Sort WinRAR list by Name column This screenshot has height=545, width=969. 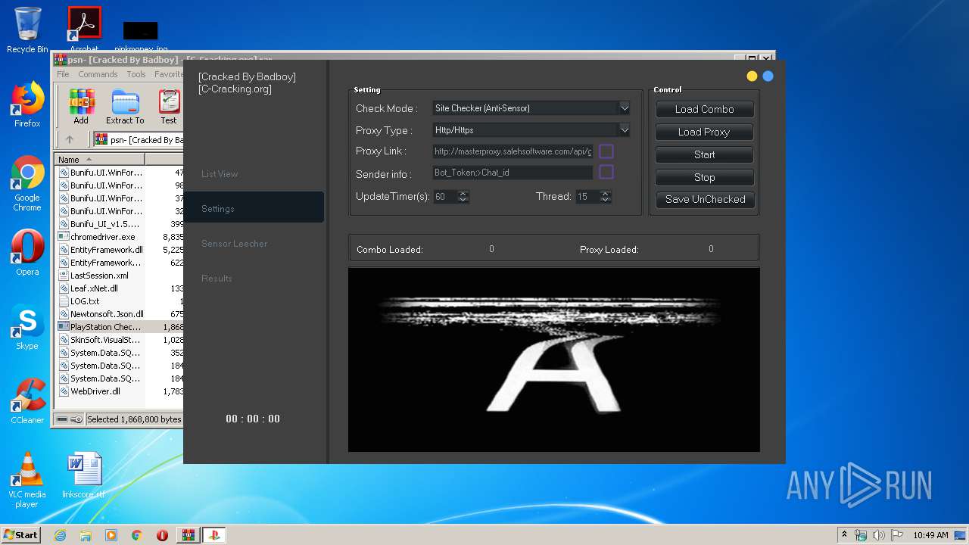click(x=101, y=159)
